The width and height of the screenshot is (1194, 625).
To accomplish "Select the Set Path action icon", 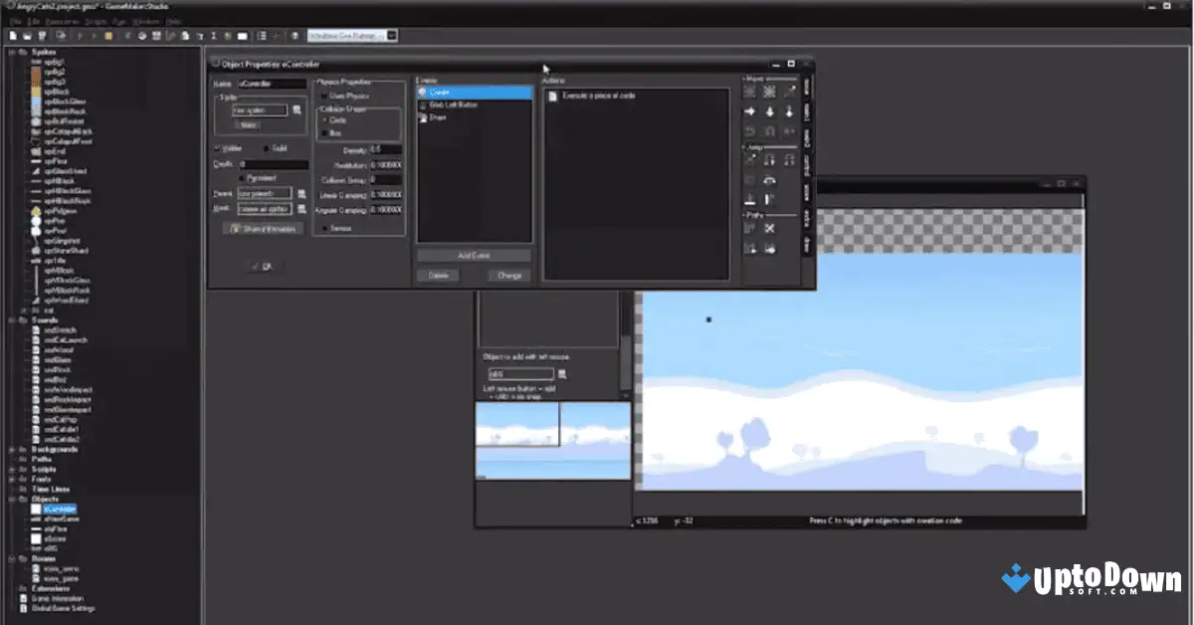I will (749, 226).
